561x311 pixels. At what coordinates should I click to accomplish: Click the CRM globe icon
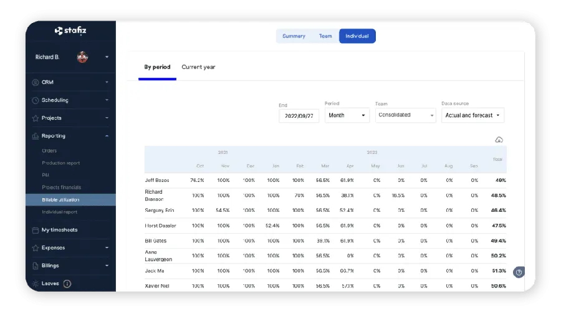point(36,82)
